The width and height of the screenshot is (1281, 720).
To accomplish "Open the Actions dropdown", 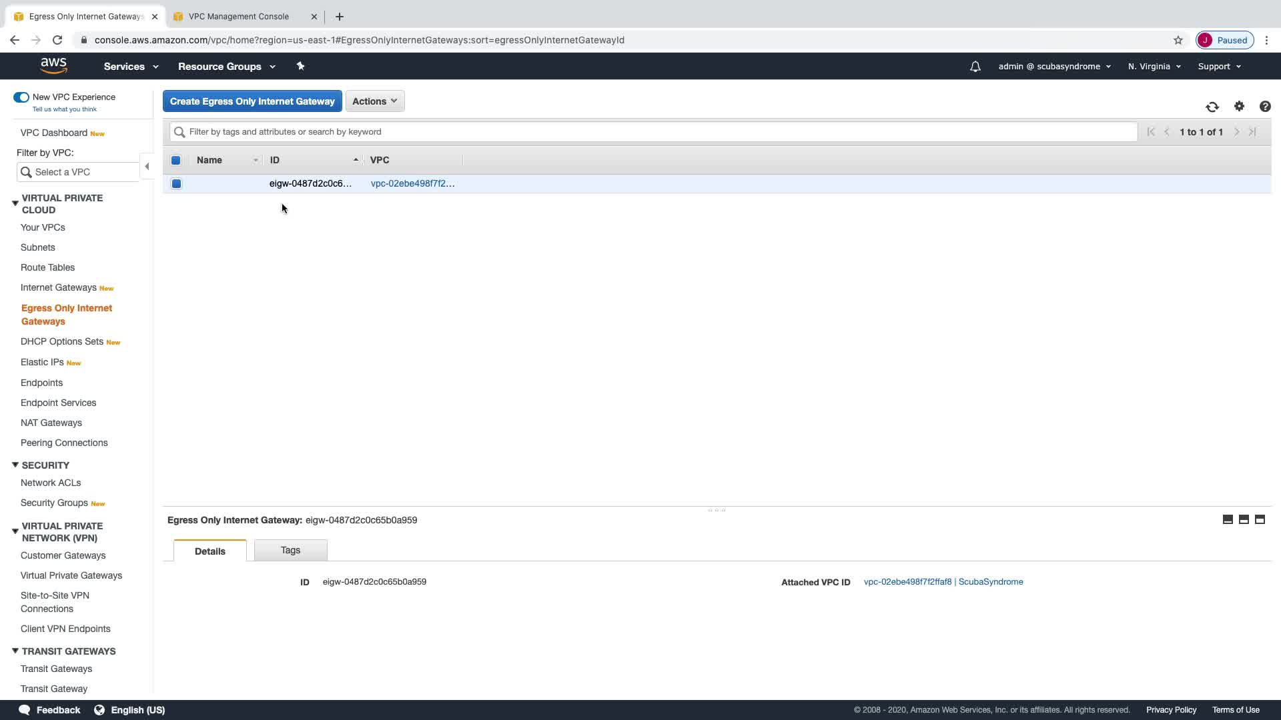I will pyautogui.click(x=375, y=101).
